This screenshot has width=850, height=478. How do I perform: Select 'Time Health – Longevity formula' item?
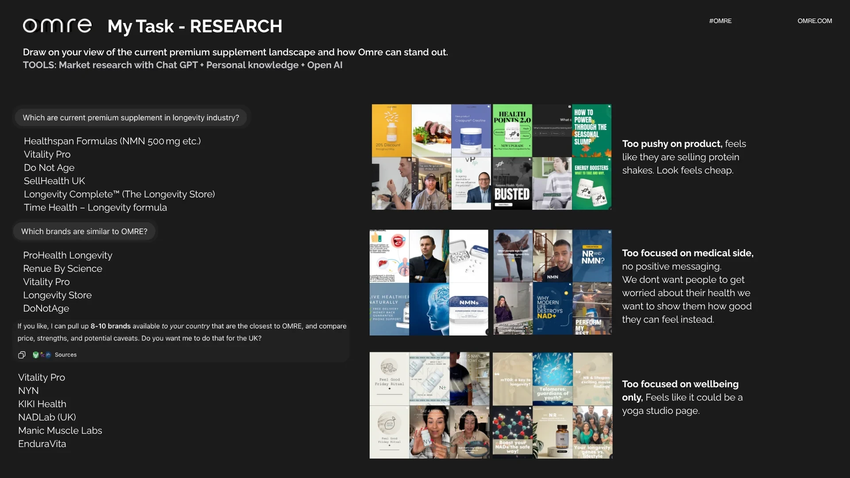pos(96,208)
